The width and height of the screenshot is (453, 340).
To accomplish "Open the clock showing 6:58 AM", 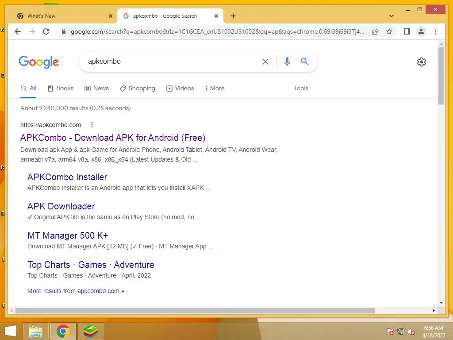I will tap(434, 332).
